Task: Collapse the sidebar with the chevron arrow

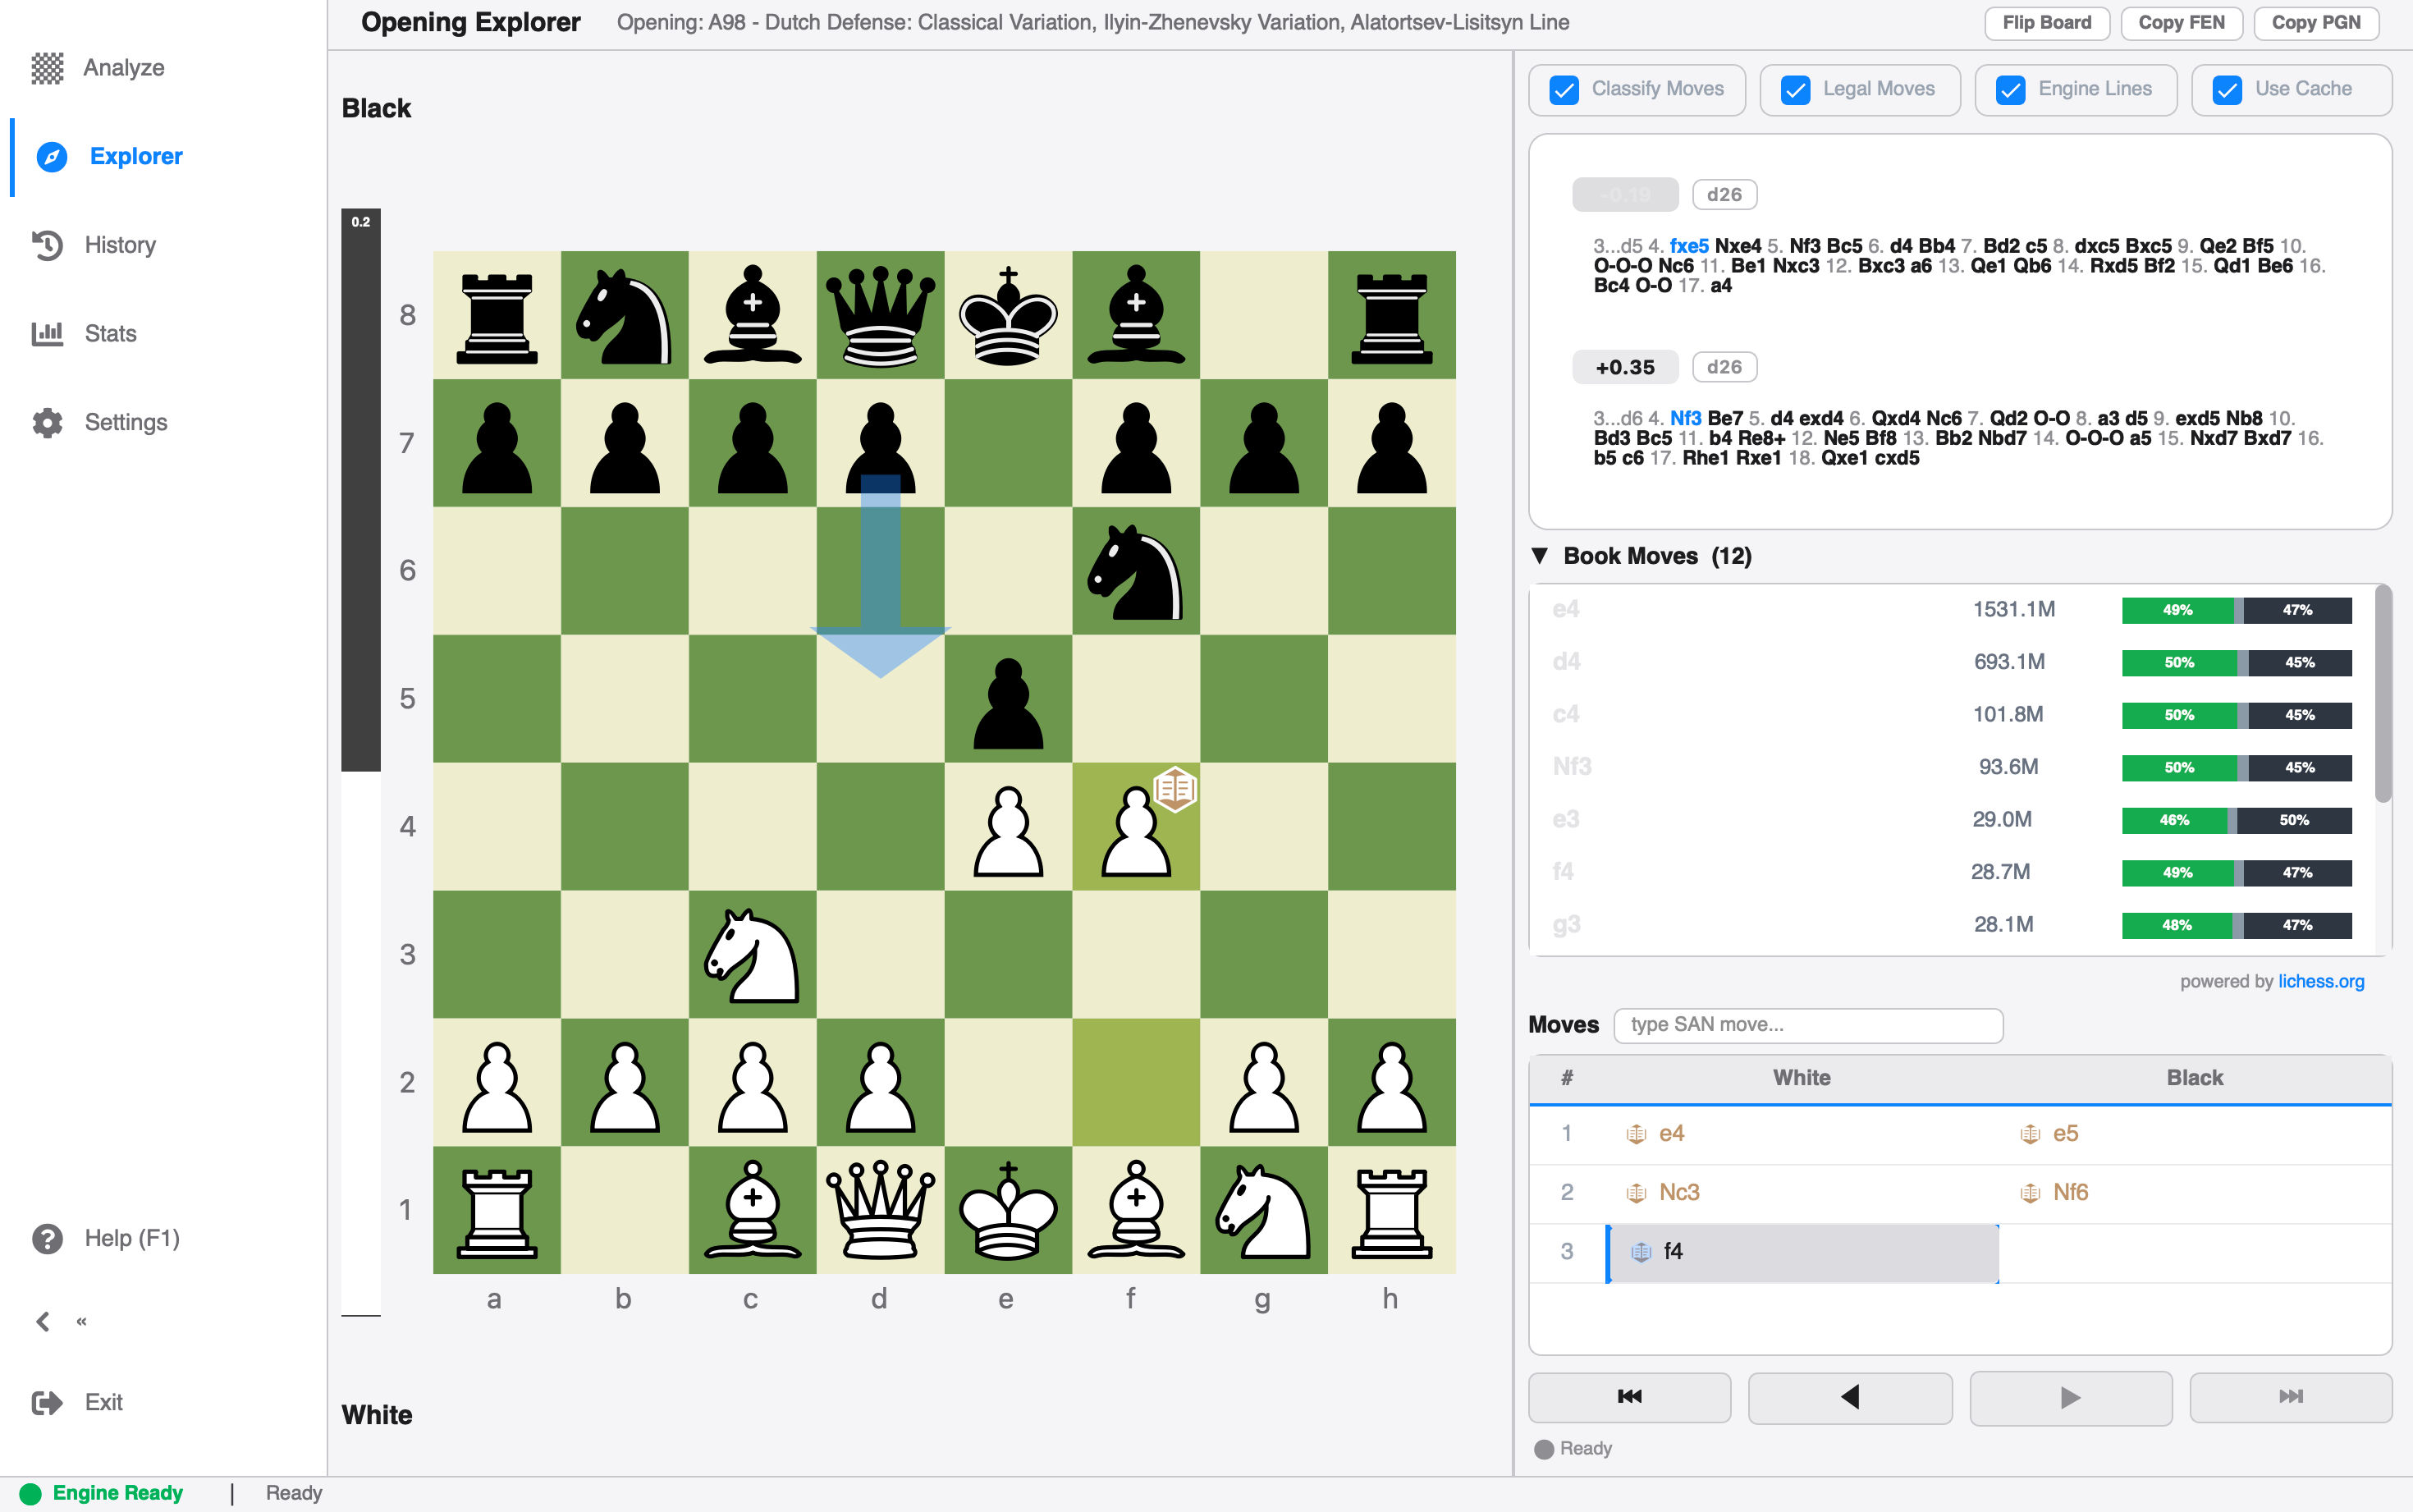Action: [43, 1321]
